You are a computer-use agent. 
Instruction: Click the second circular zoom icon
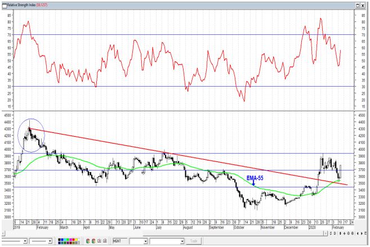coord(353,233)
